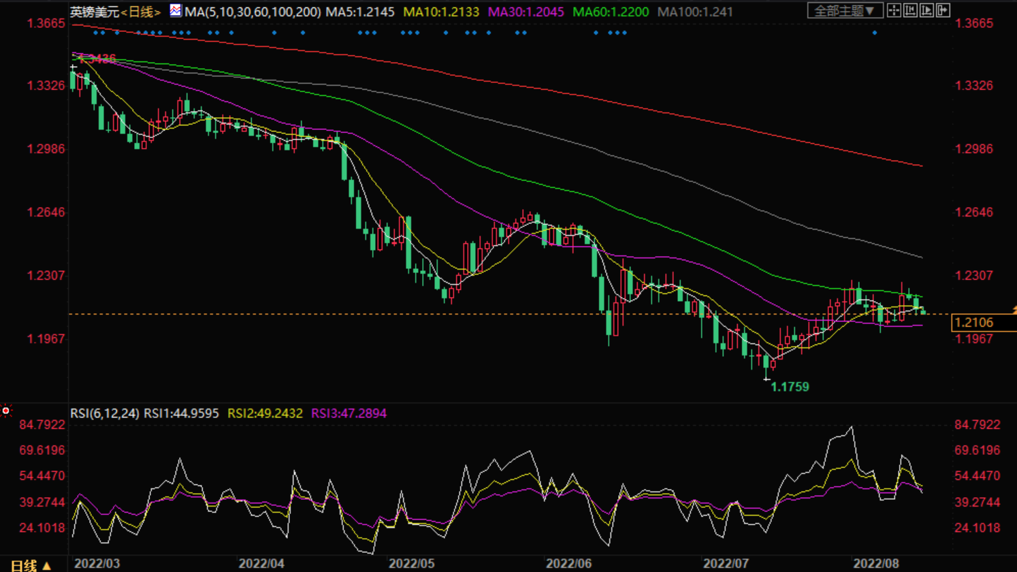
Task: Open the 日线 period selector at bottom left
Action: tap(31, 565)
